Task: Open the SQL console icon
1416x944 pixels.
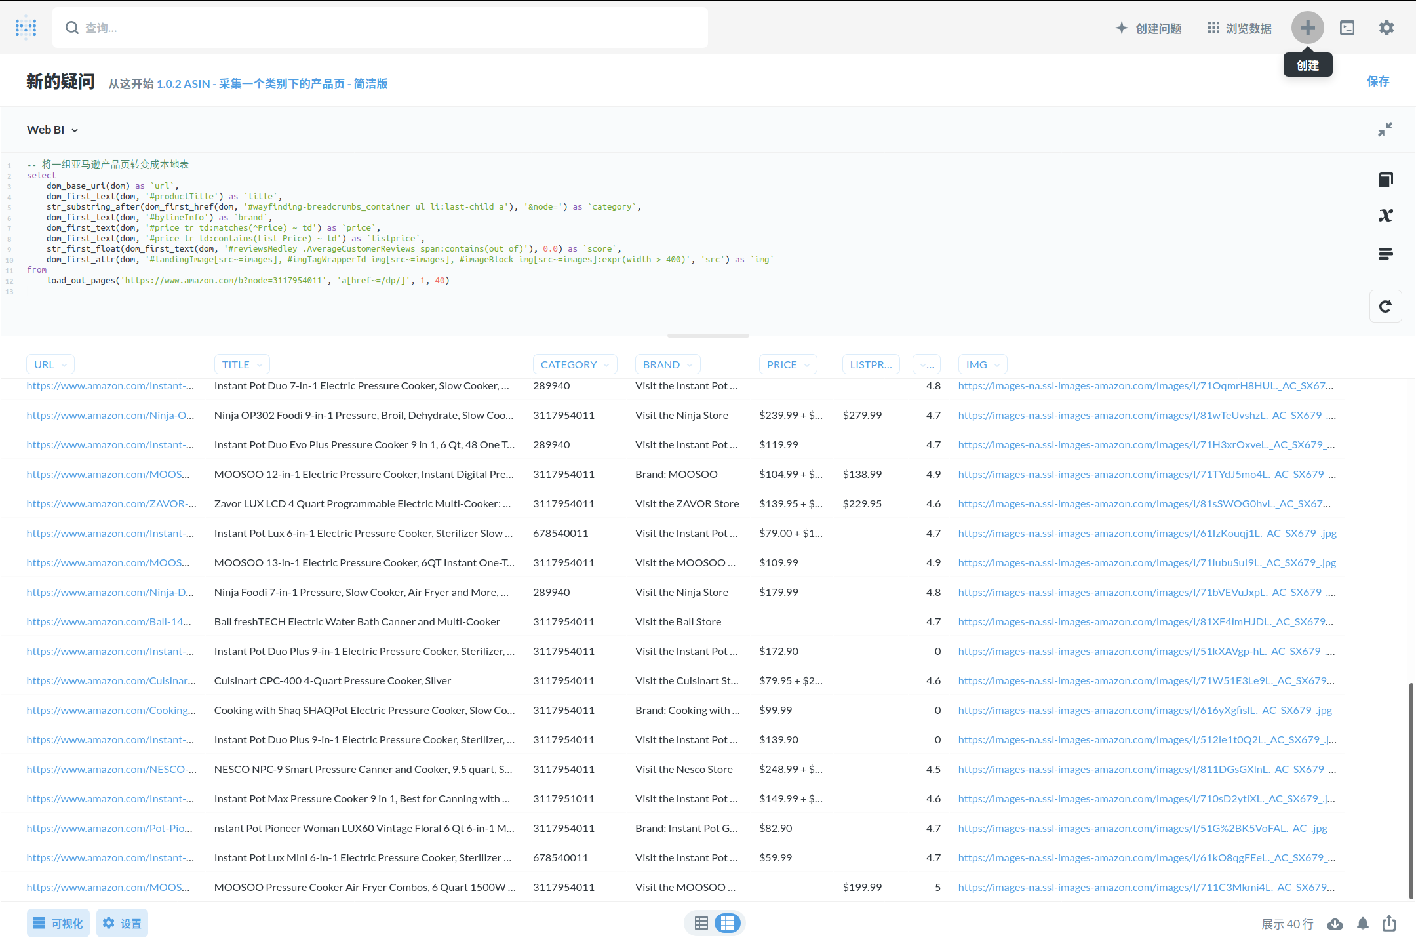Action: pyautogui.click(x=1347, y=28)
